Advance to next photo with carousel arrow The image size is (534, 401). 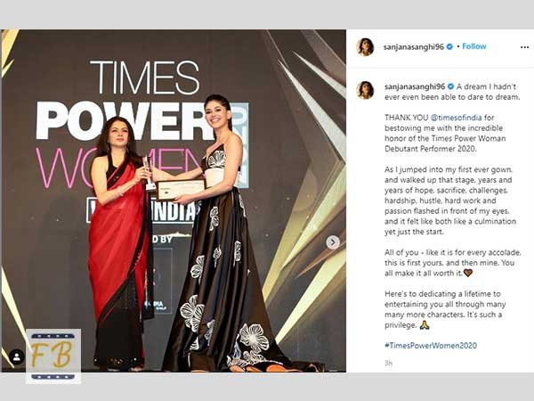(333, 242)
